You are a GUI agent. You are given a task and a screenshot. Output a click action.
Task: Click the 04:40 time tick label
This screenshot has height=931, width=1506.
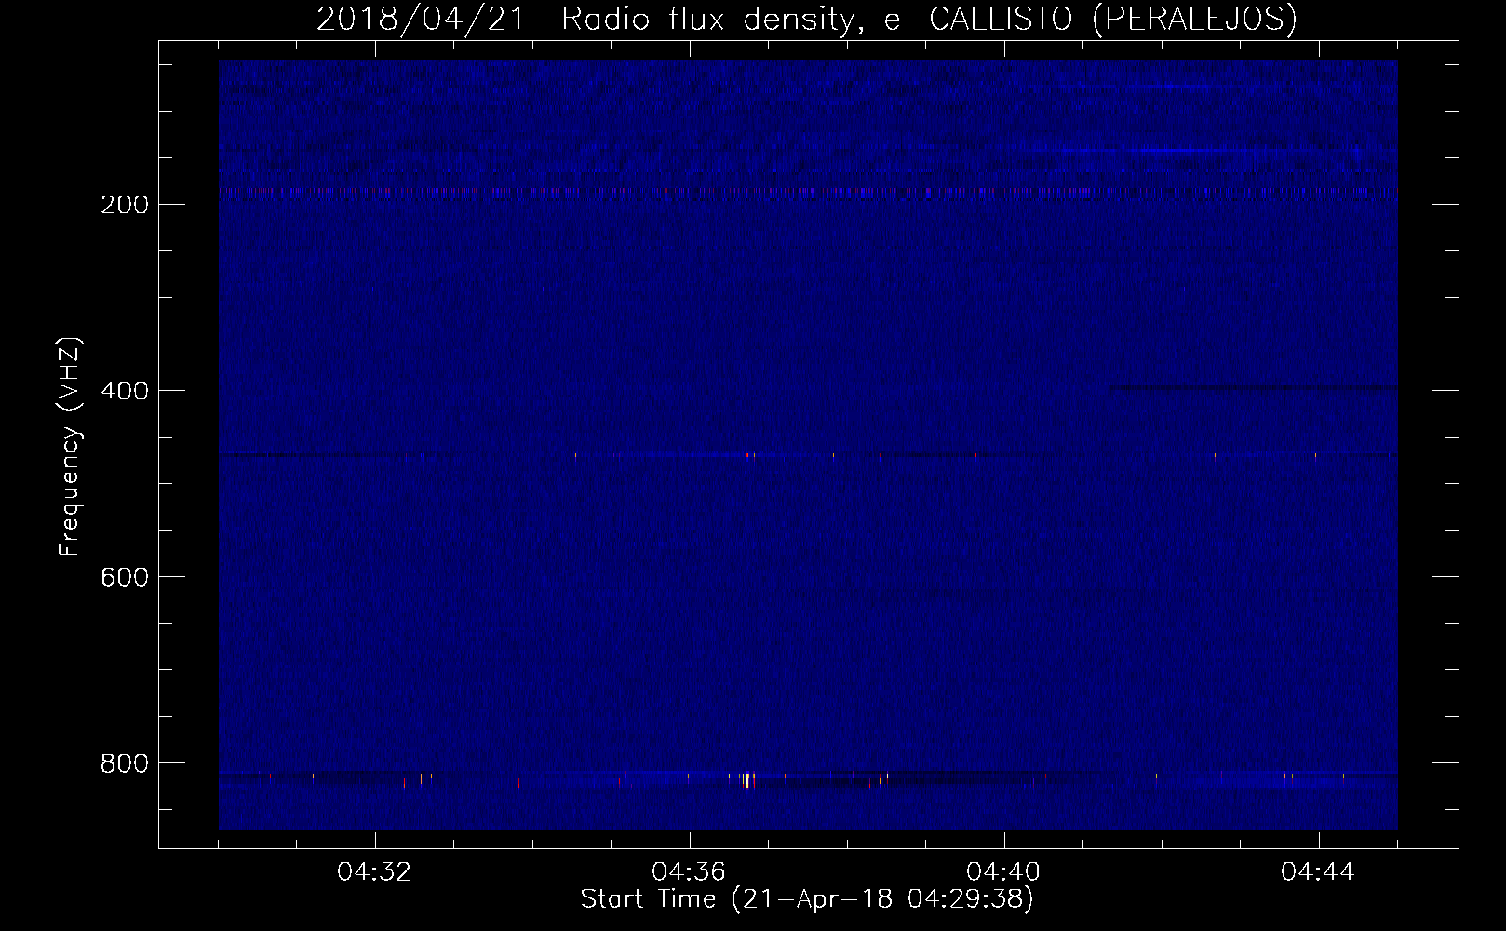(x=1003, y=872)
